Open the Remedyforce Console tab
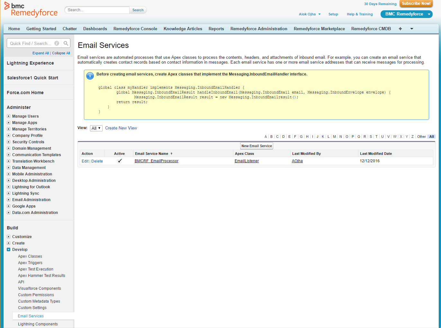This screenshot has height=328, width=441. click(x=135, y=29)
